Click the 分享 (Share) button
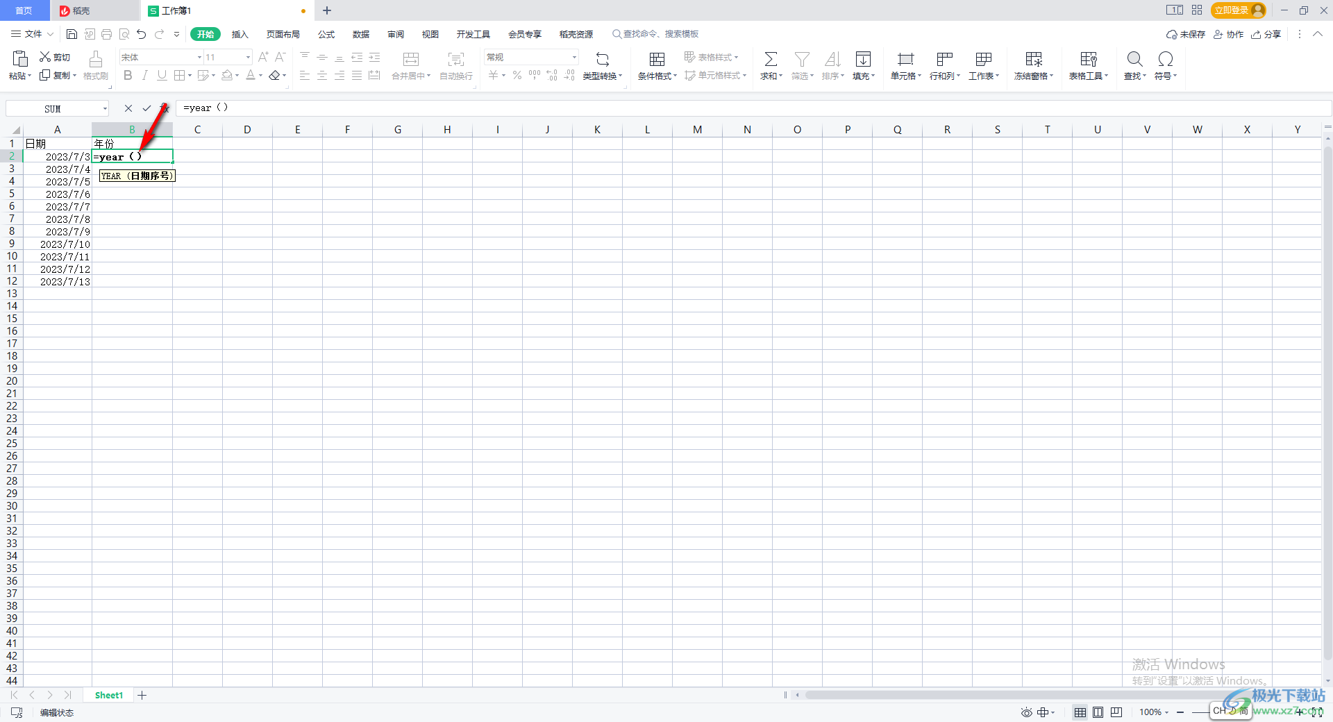This screenshot has width=1333, height=722. click(1266, 34)
